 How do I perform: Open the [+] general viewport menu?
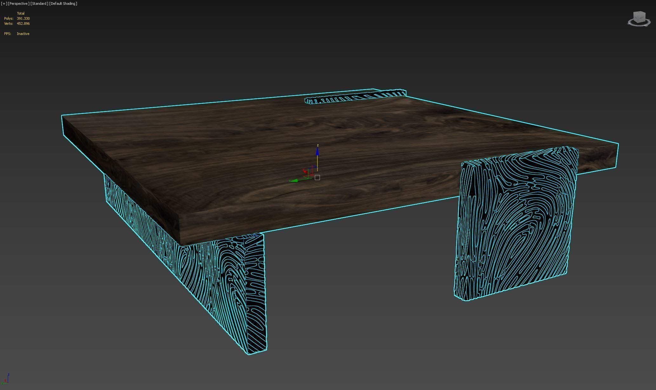pyautogui.click(x=4, y=3)
